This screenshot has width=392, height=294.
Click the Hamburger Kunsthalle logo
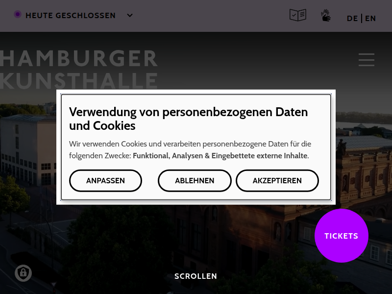pyautogui.click(x=79, y=69)
